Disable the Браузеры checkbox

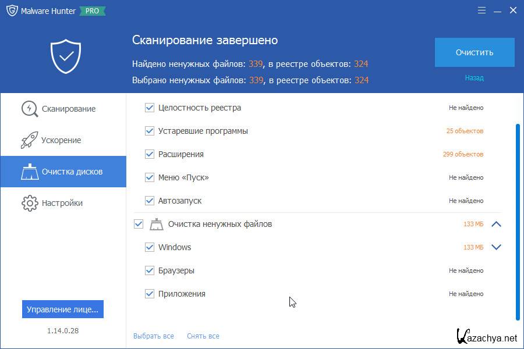[150, 270]
